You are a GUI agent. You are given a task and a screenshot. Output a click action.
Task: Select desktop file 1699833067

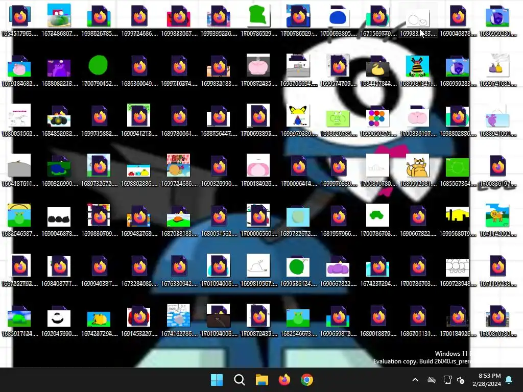click(179, 20)
